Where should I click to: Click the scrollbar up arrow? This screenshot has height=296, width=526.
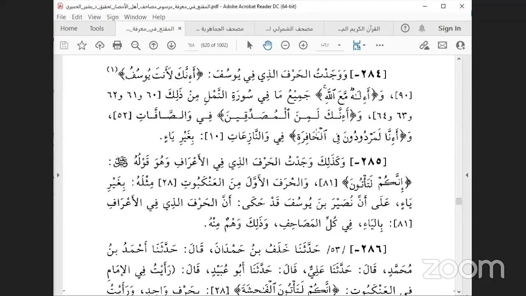459,58
